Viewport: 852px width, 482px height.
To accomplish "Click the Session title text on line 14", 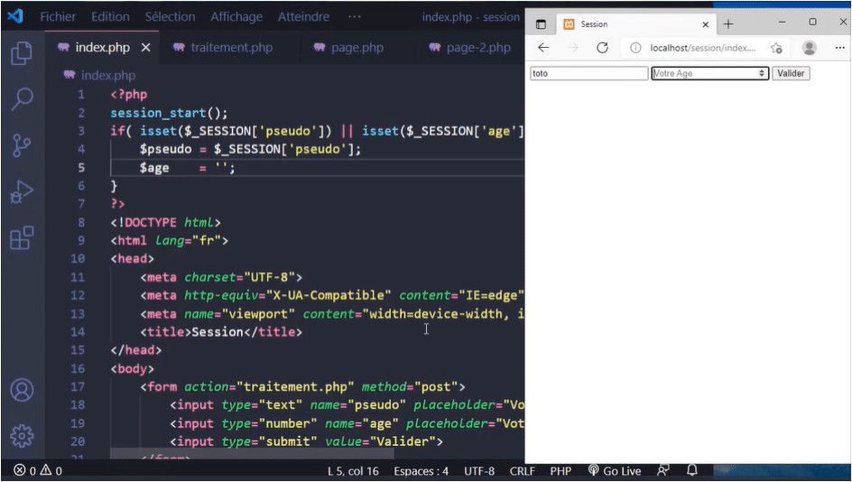I will (x=217, y=331).
